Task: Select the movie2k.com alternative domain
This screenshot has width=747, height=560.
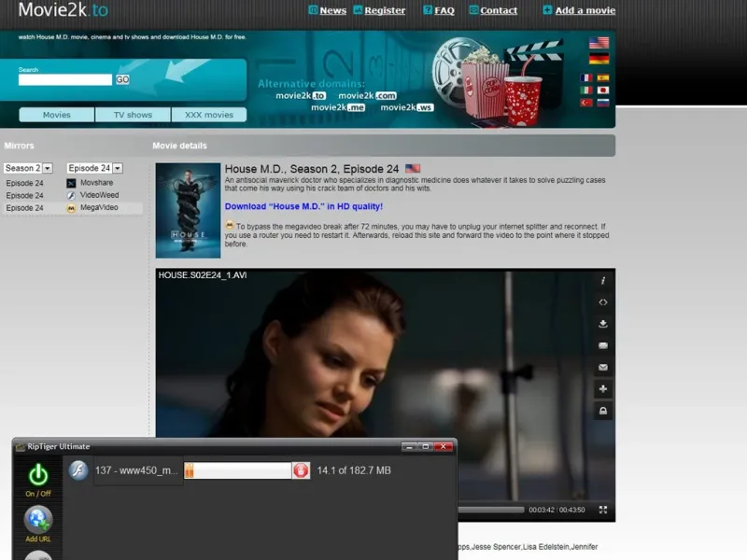Action: [x=367, y=96]
